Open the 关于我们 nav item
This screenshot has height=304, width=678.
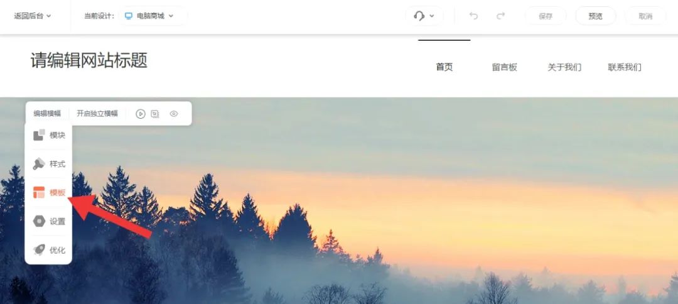point(564,67)
